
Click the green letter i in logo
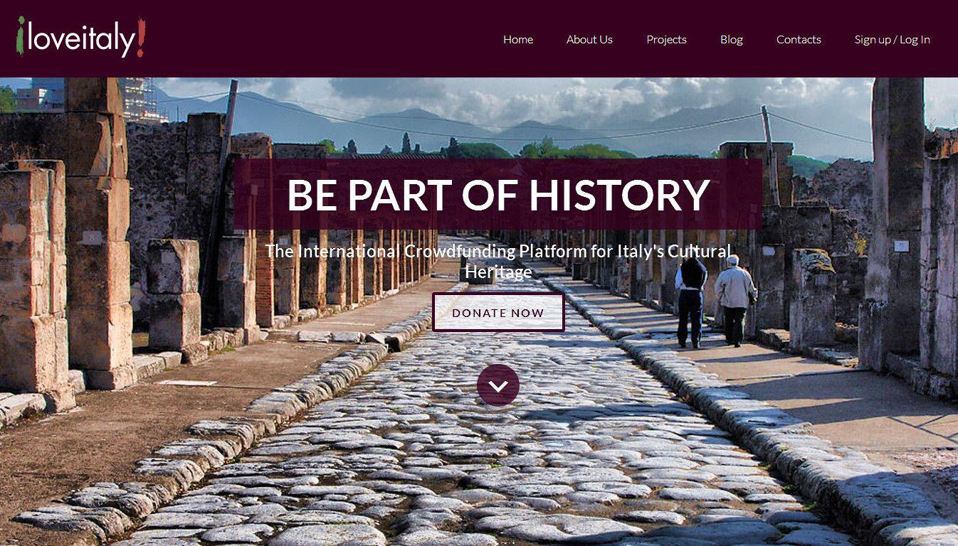(x=20, y=36)
